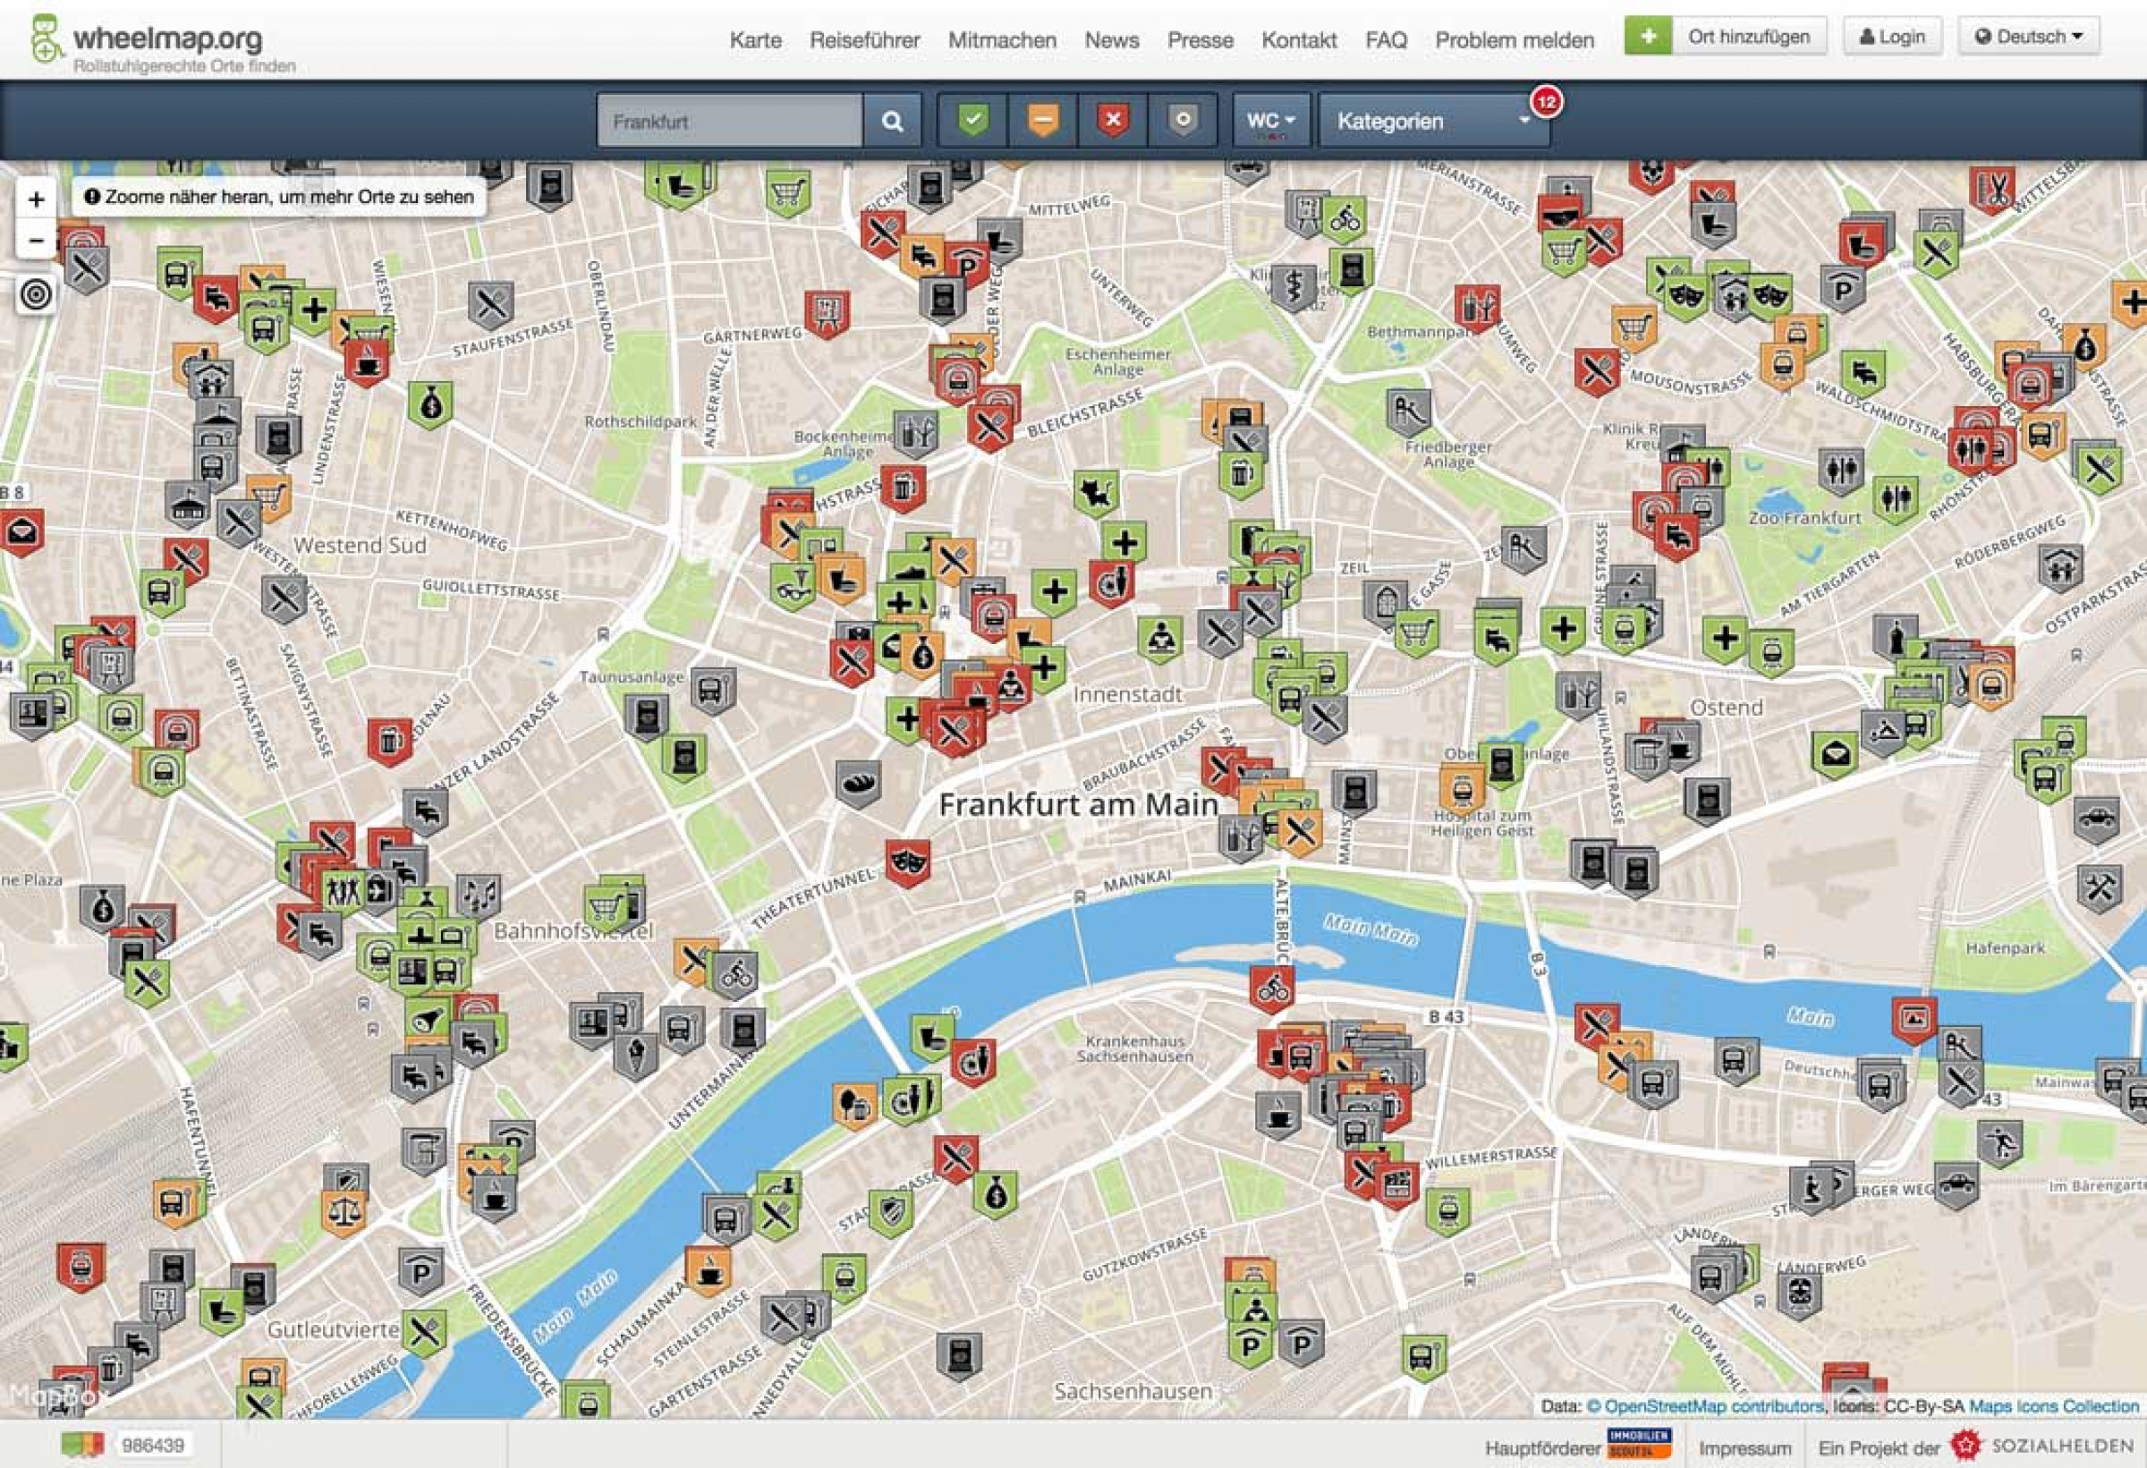Select green library reader marker in Innenstadt
Viewport: 2147px width, 1468px height.
tap(1160, 639)
